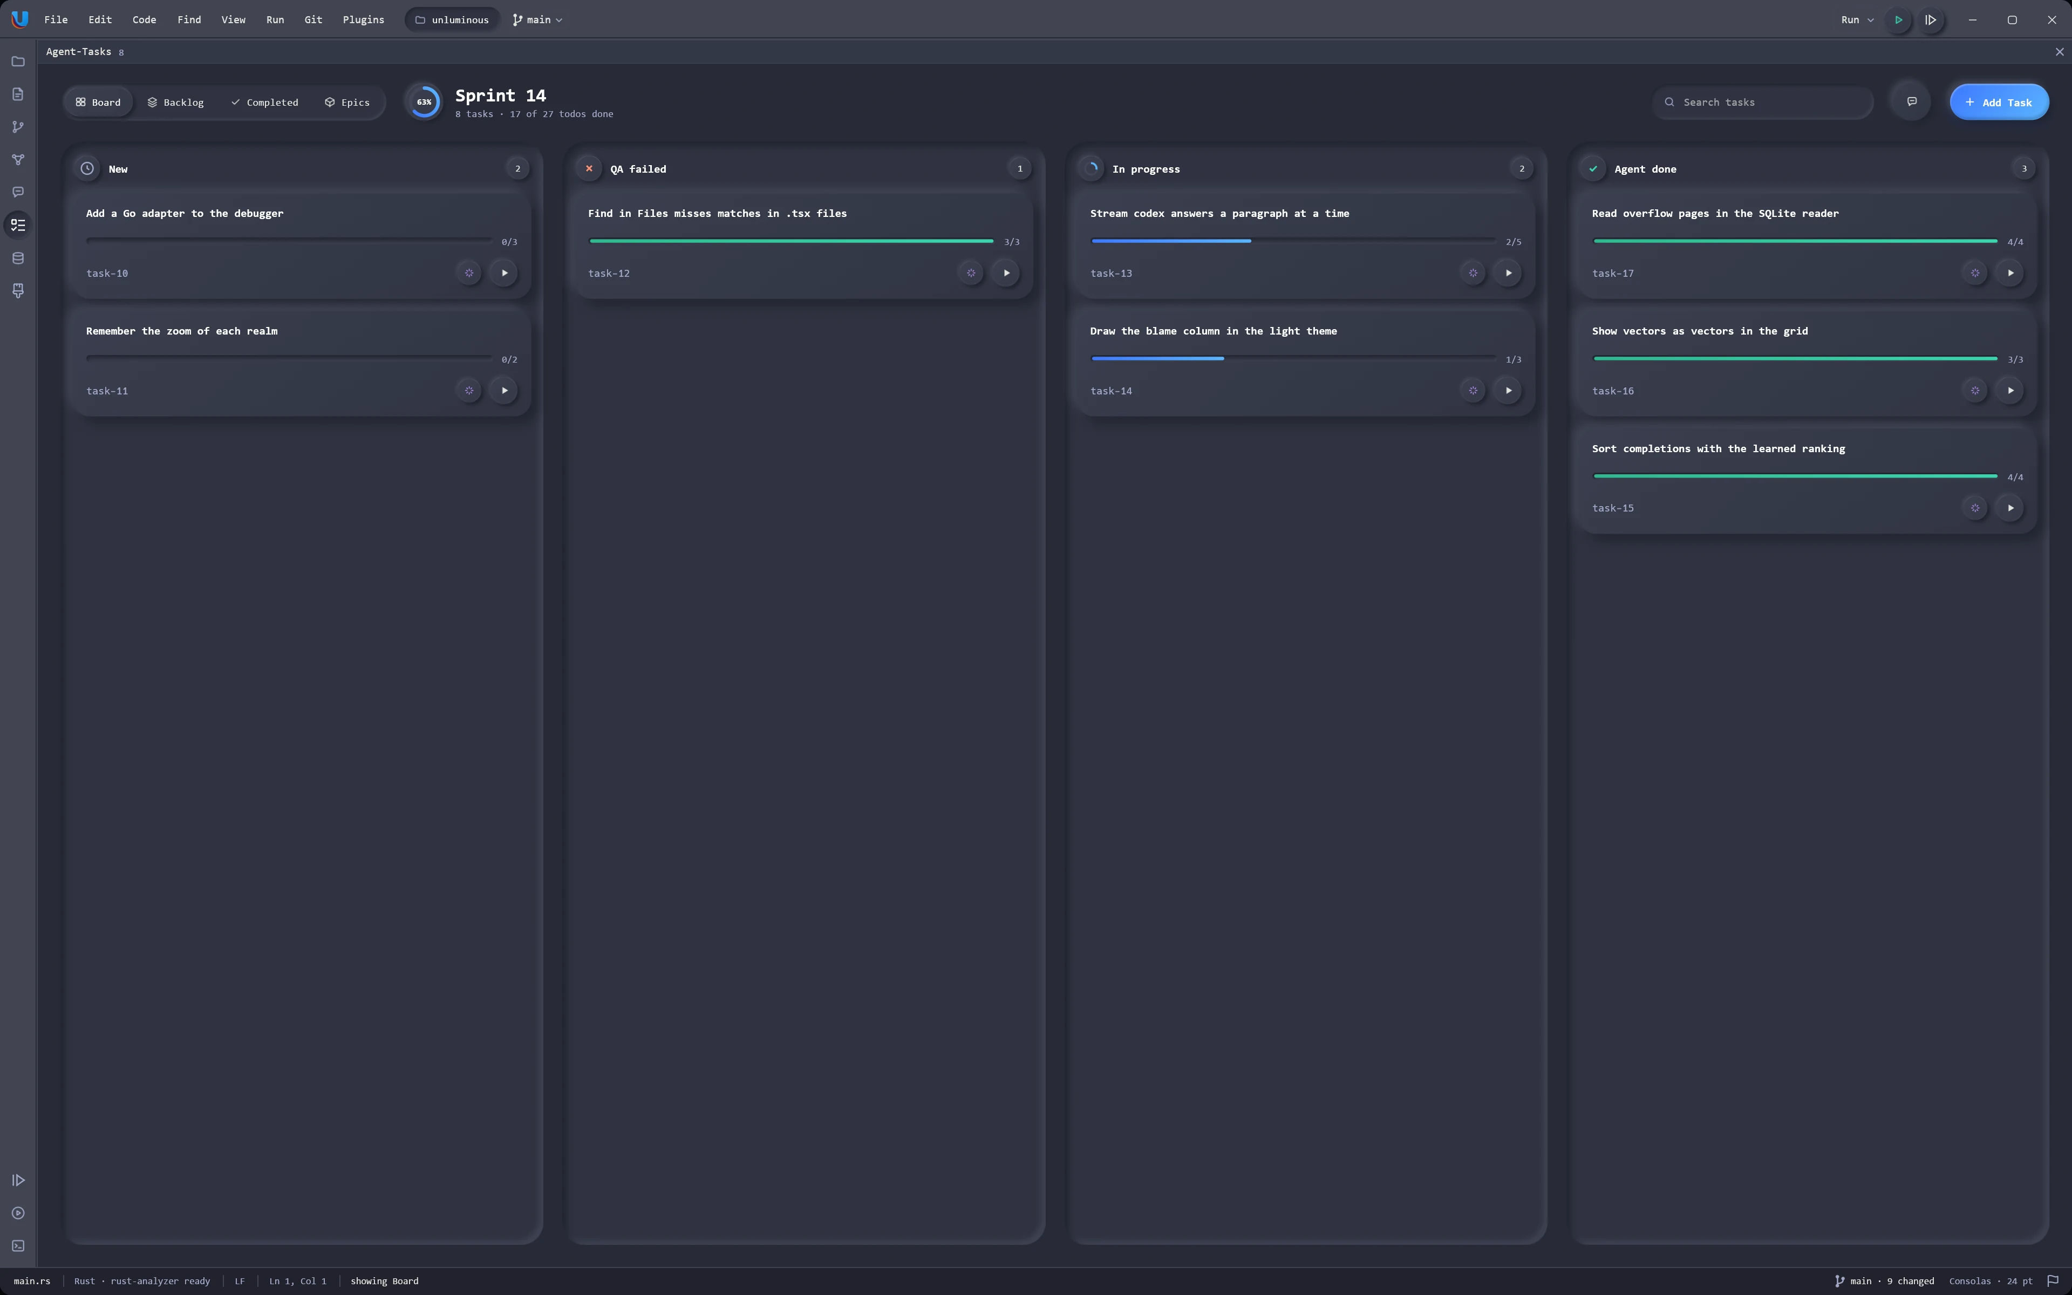
Task: Click the flag icon in status bar
Action: pos(2053,1282)
